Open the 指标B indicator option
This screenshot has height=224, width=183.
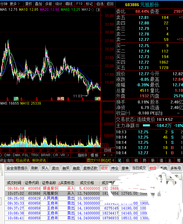[82, 155]
